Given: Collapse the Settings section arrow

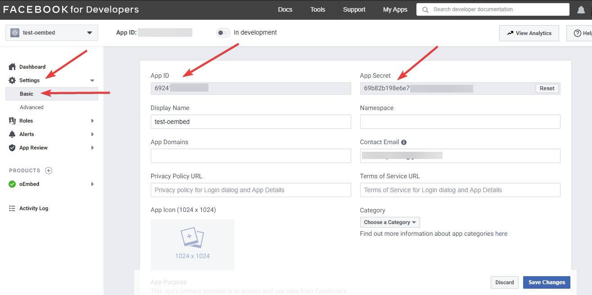Looking at the screenshot, I should tap(92, 80).
